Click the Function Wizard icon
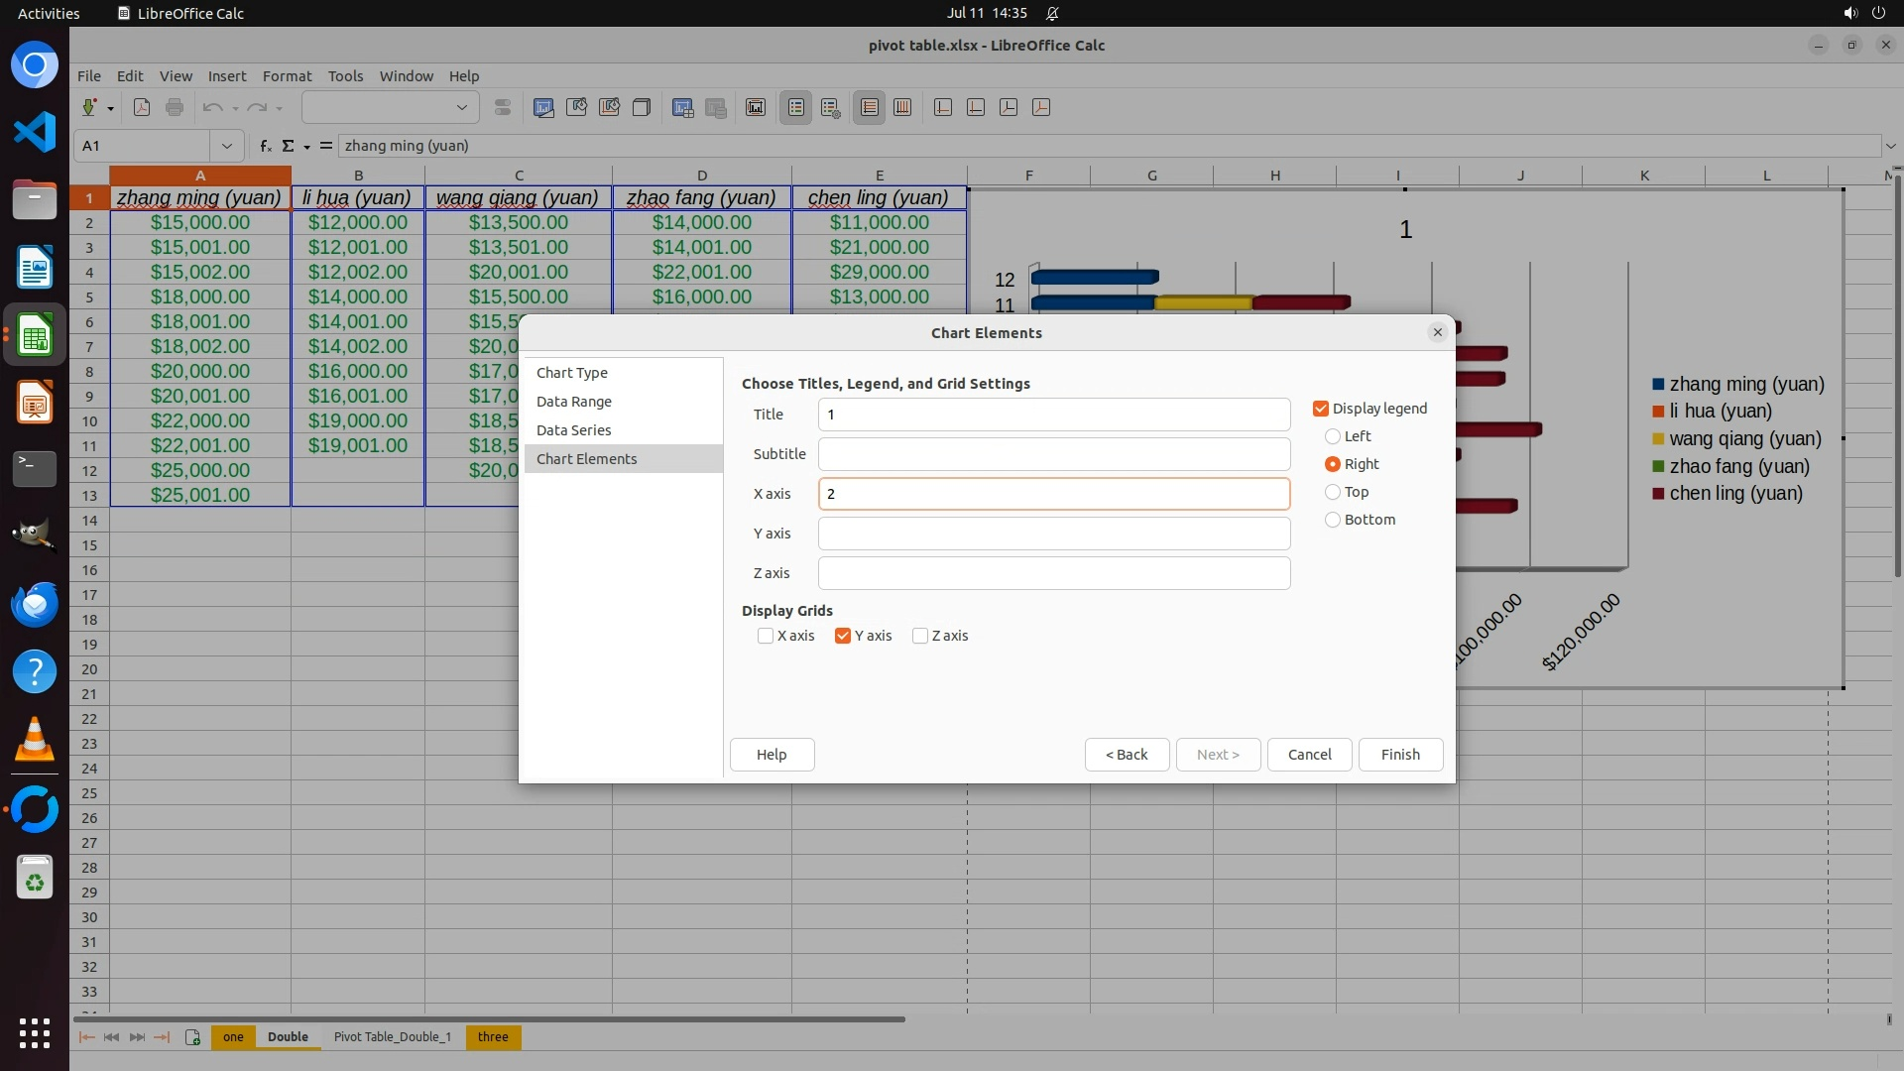1904x1071 pixels. point(265,146)
